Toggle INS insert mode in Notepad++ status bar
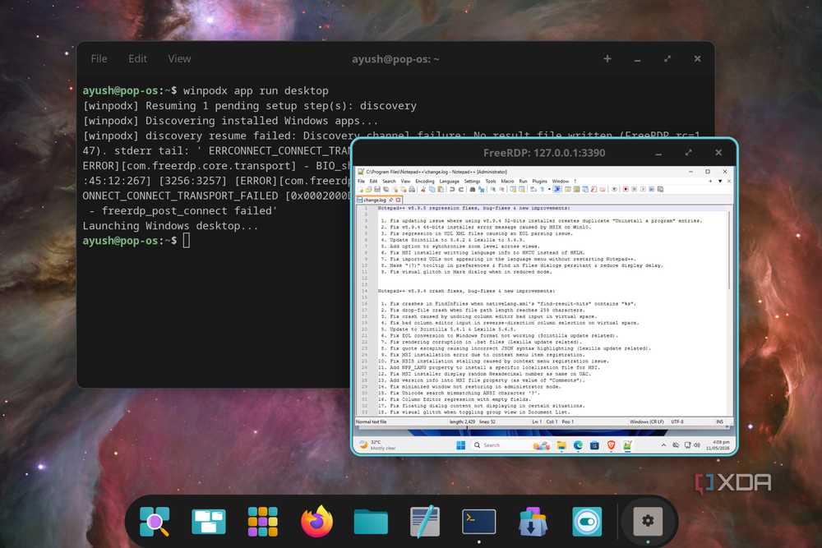822x548 pixels. pos(720,421)
